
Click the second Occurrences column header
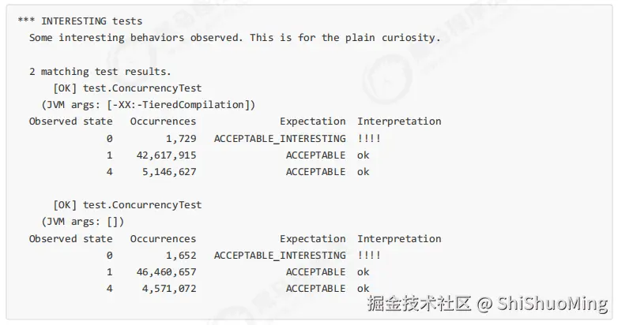[x=163, y=239]
